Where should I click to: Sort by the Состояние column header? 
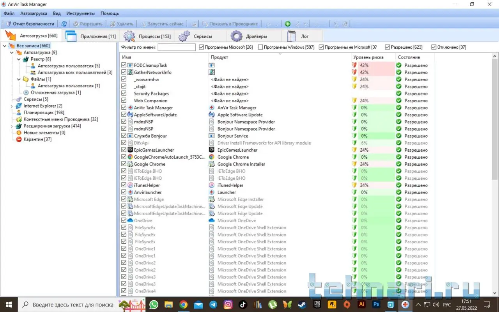pyautogui.click(x=415, y=57)
